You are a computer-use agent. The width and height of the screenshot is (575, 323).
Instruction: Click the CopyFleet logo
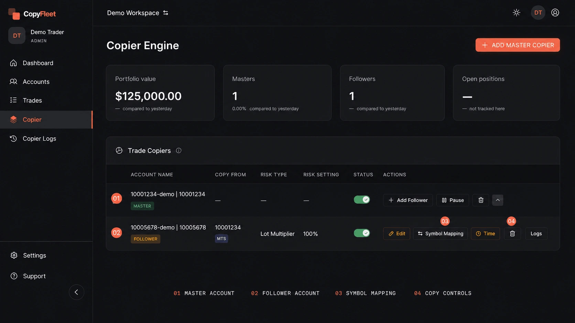click(x=32, y=14)
